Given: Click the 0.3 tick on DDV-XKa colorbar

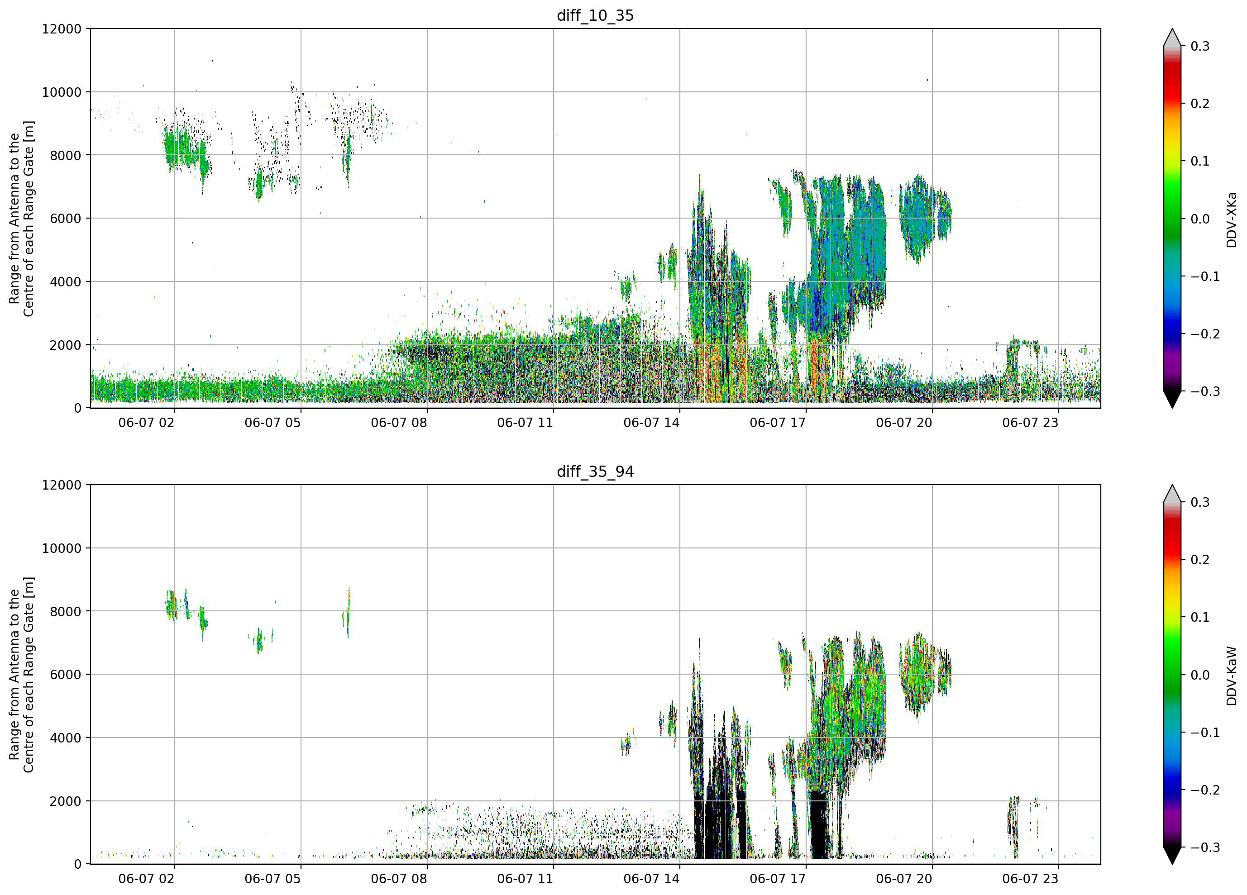Looking at the screenshot, I should (1200, 46).
